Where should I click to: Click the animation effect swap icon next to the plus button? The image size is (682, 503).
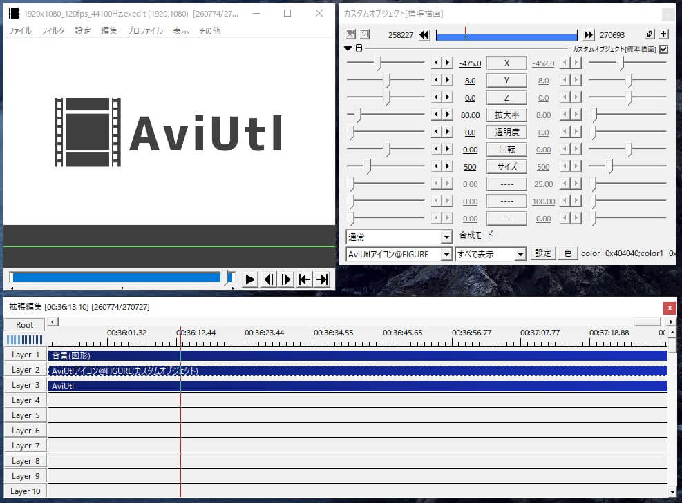pyautogui.click(x=650, y=34)
